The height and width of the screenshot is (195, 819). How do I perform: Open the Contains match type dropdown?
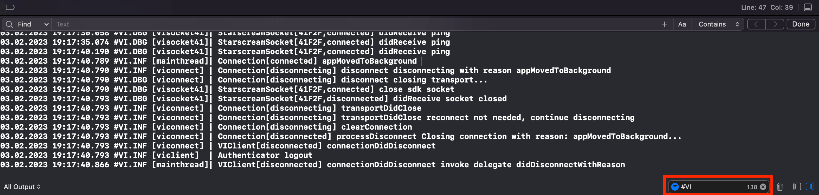(x=718, y=24)
